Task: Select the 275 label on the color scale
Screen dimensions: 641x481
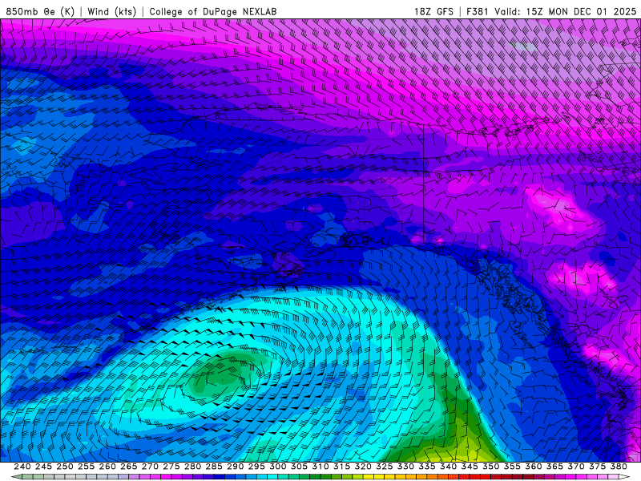Action: 171,467
